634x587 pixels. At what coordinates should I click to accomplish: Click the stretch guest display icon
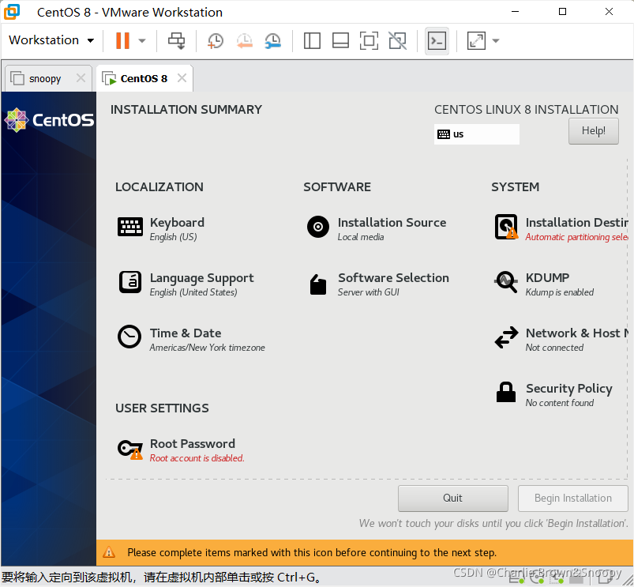tap(476, 41)
